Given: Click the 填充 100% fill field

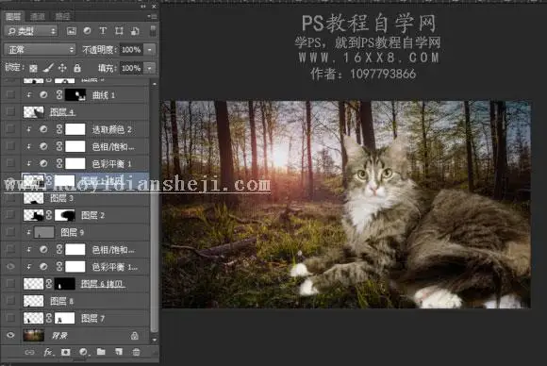Looking at the screenshot, I should [x=131, y=68].
